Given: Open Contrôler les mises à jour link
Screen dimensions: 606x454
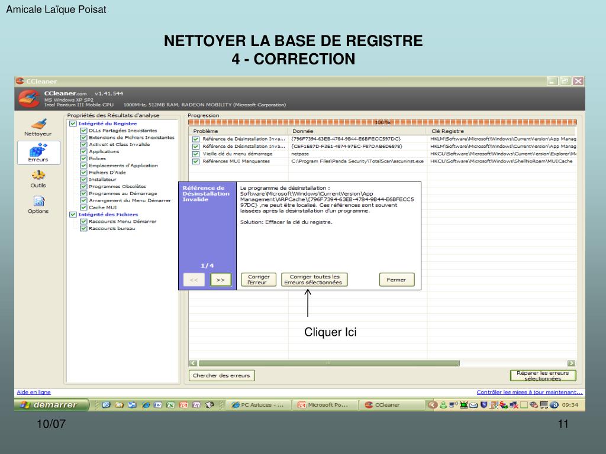Looking at the screenshot, I should [530, 393].
